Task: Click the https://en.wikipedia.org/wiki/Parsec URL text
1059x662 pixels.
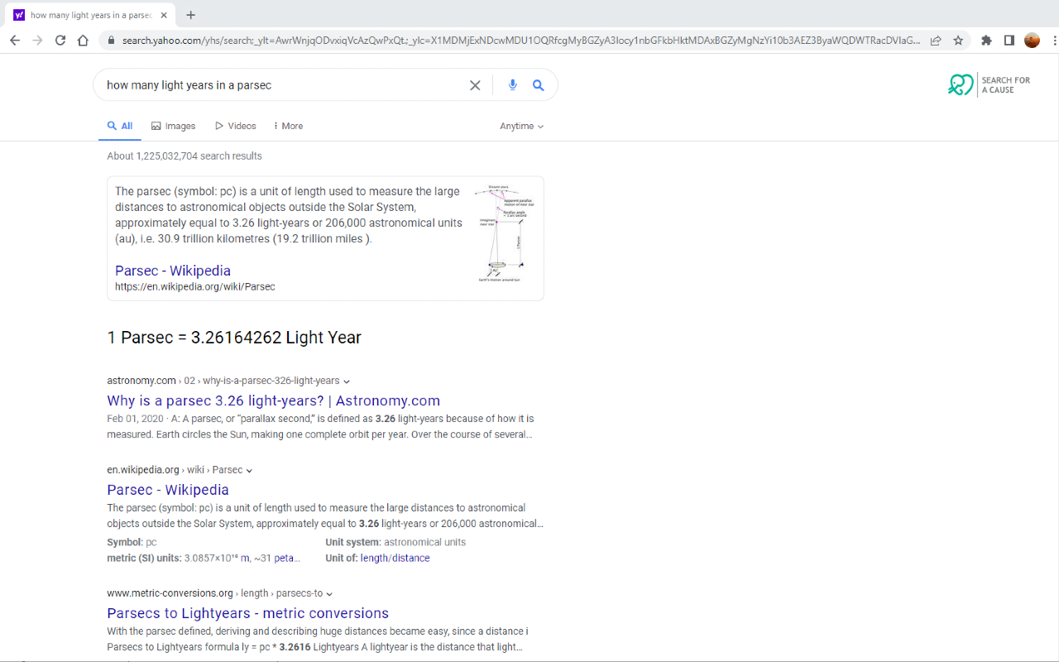Action: click(195, 286)
